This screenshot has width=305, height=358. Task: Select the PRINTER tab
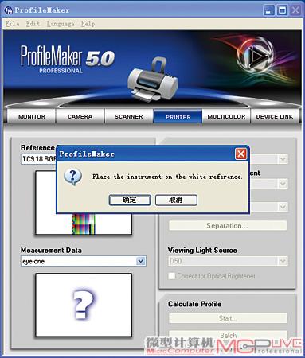click(x=178, y=117)
